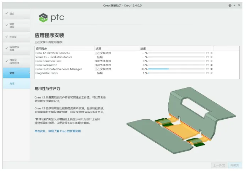246x171 pixels.
Task: Click the 上一步(B) button
Action: (x=219, y=165)
